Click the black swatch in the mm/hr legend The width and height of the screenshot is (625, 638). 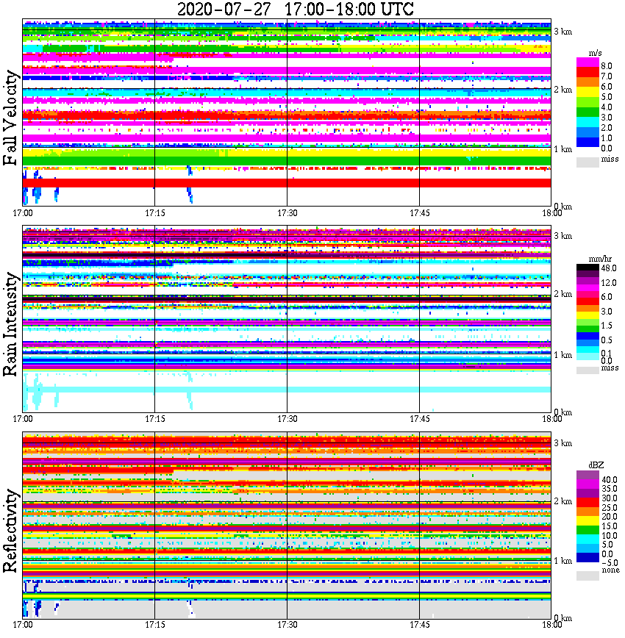tap(587, 268)
